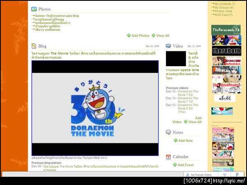This screenshot has height=185, width=247.
Task: Open the Video section heading
Action: (178, 46)
